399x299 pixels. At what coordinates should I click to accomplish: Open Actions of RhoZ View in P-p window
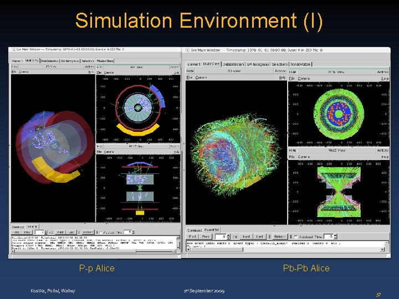point(175,146)
